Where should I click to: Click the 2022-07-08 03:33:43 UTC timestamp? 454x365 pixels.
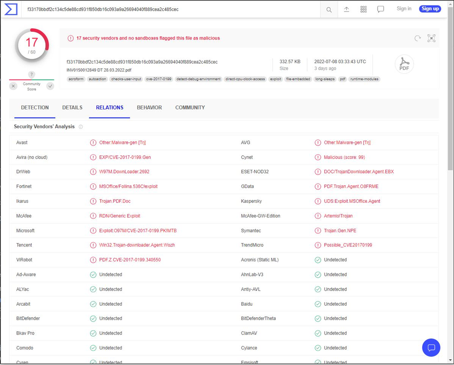340,62
